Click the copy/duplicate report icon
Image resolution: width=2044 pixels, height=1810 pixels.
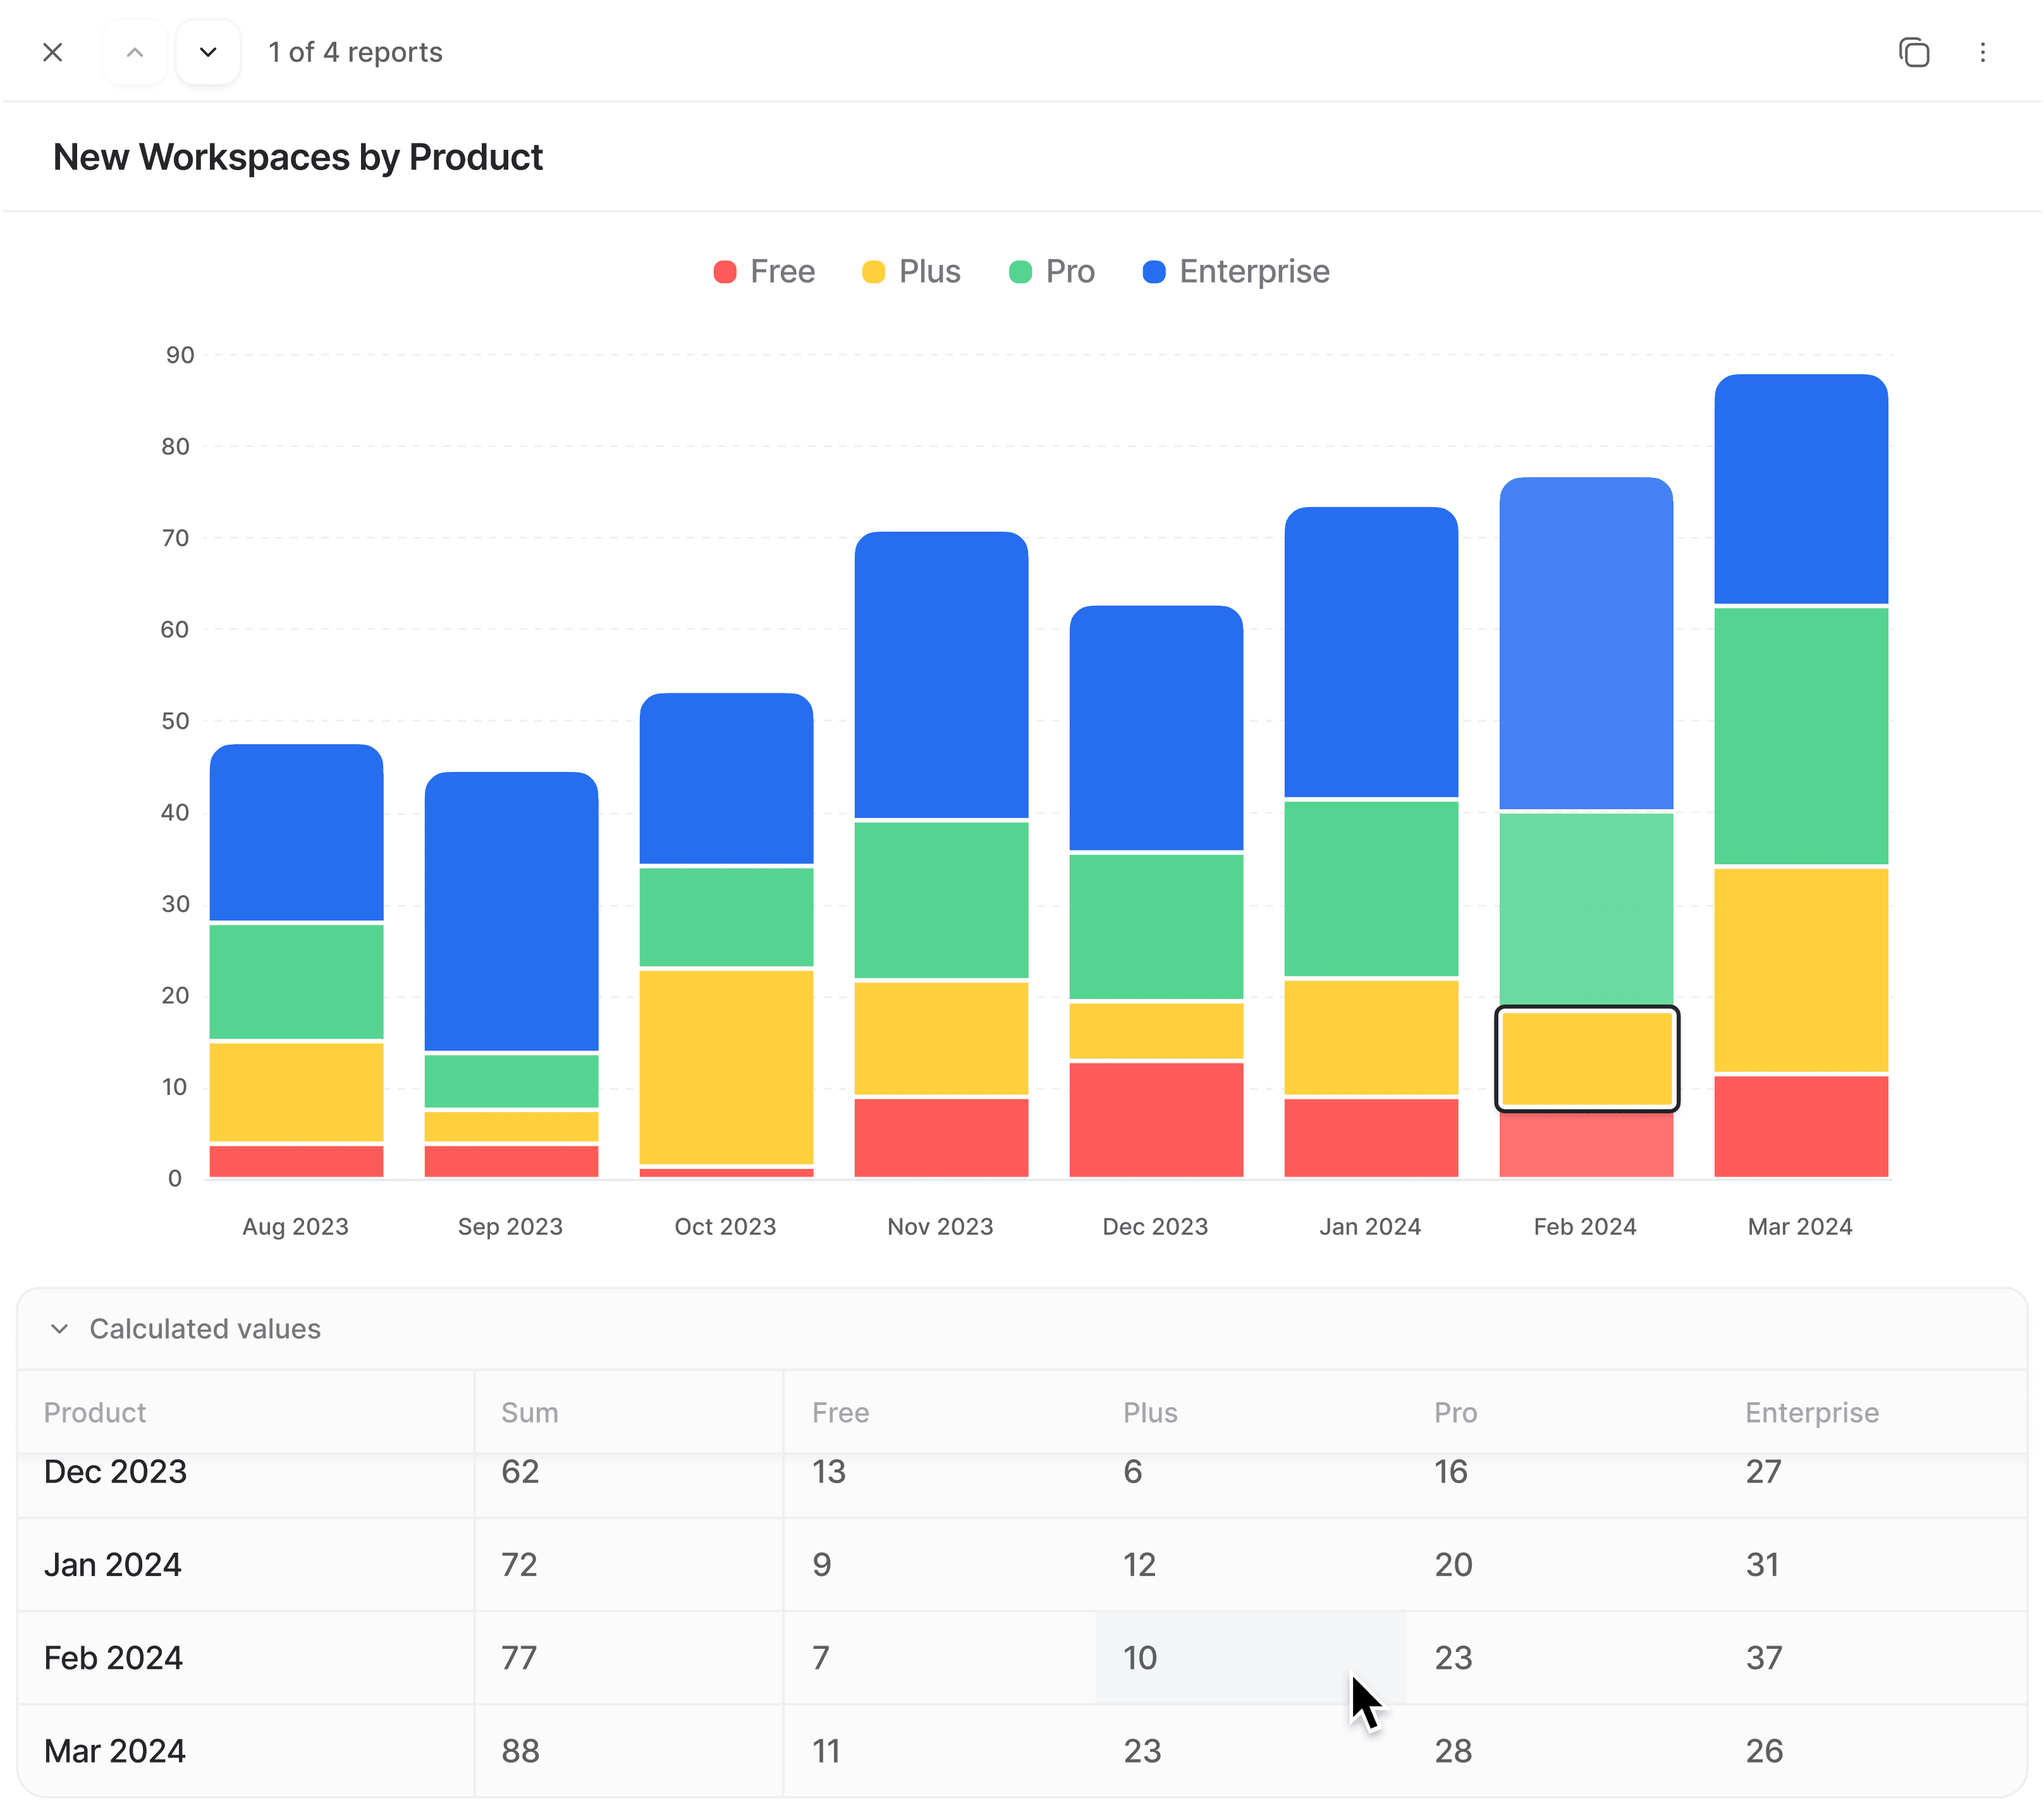coord(1913,52)
